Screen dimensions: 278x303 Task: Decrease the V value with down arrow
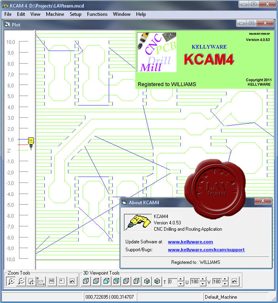tap(225, 284)
